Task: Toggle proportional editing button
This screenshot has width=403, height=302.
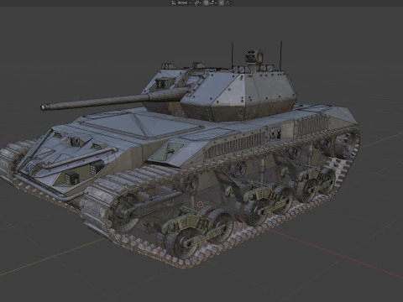Action: click(222, 3)
